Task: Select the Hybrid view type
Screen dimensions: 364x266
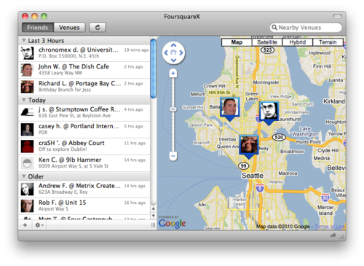Action: 297,42
